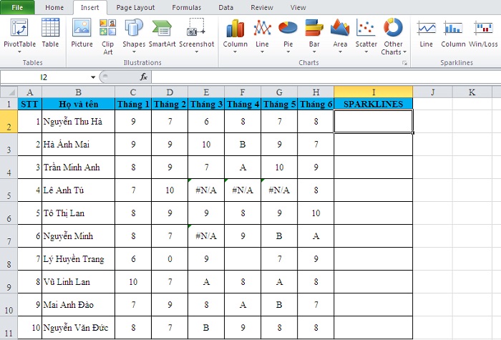Expand the Scatter chart dropdown arrow

366,52
